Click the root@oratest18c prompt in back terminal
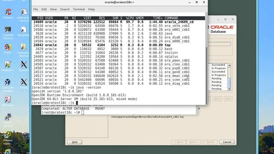Image resolution: width=274 pixels, height=154 pixels. [61, 113]
